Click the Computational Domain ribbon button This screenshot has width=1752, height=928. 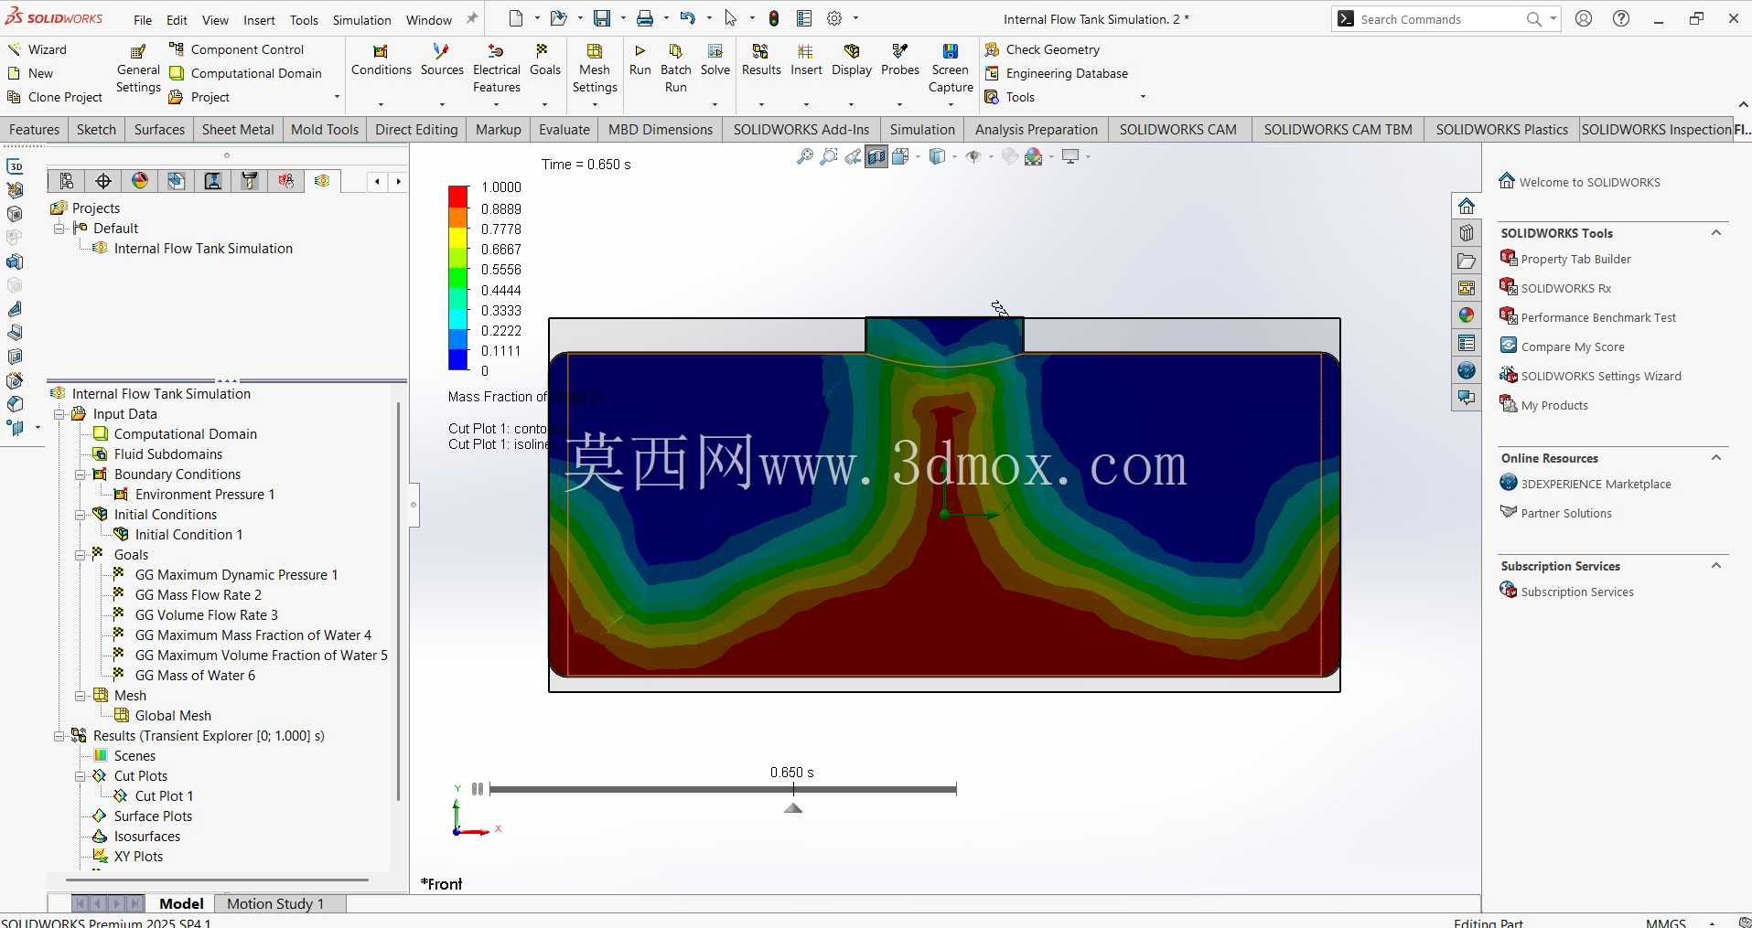246,73
